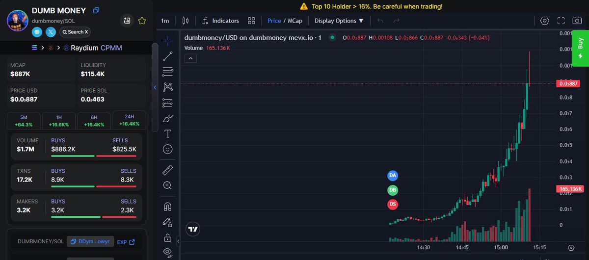Click the DB chart marker
Image resolution: width=589 pixels, height=260 pixels.
click(393, 190)
